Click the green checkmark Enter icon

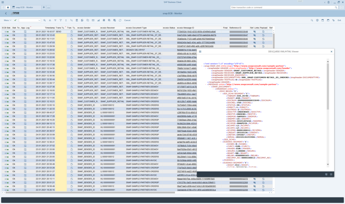[x=15, y=20]
